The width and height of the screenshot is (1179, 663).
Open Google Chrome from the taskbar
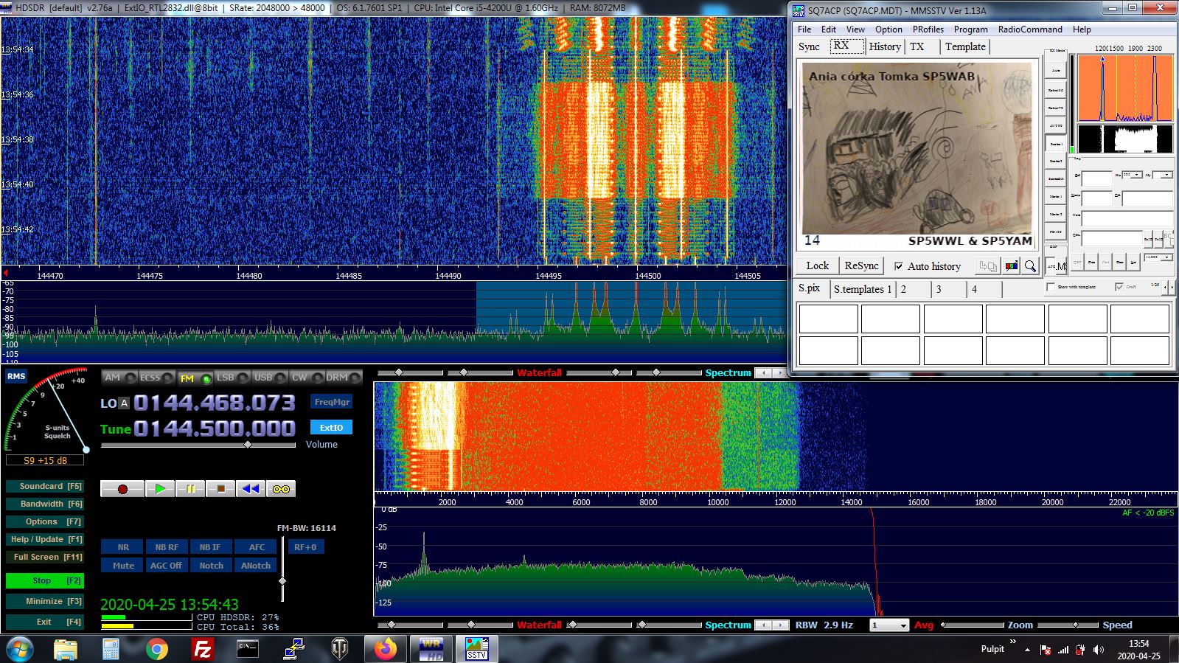point(156,649)
